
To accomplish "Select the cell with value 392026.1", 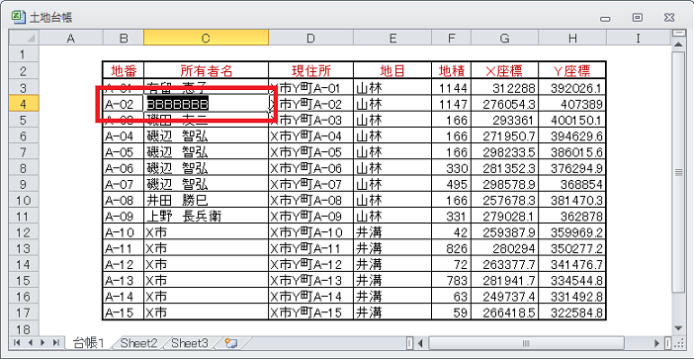I will (x=572, y=88).
